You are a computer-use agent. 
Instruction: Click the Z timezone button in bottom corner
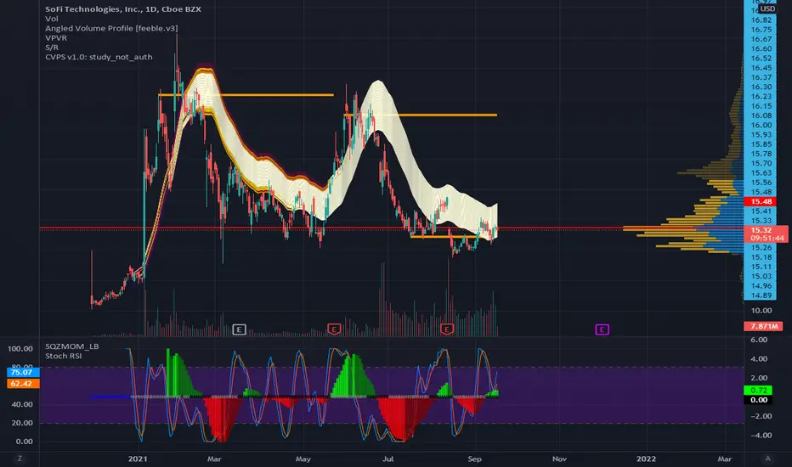20,459
